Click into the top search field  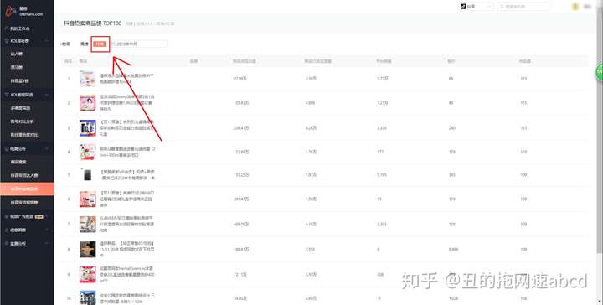tap(523, 7)
